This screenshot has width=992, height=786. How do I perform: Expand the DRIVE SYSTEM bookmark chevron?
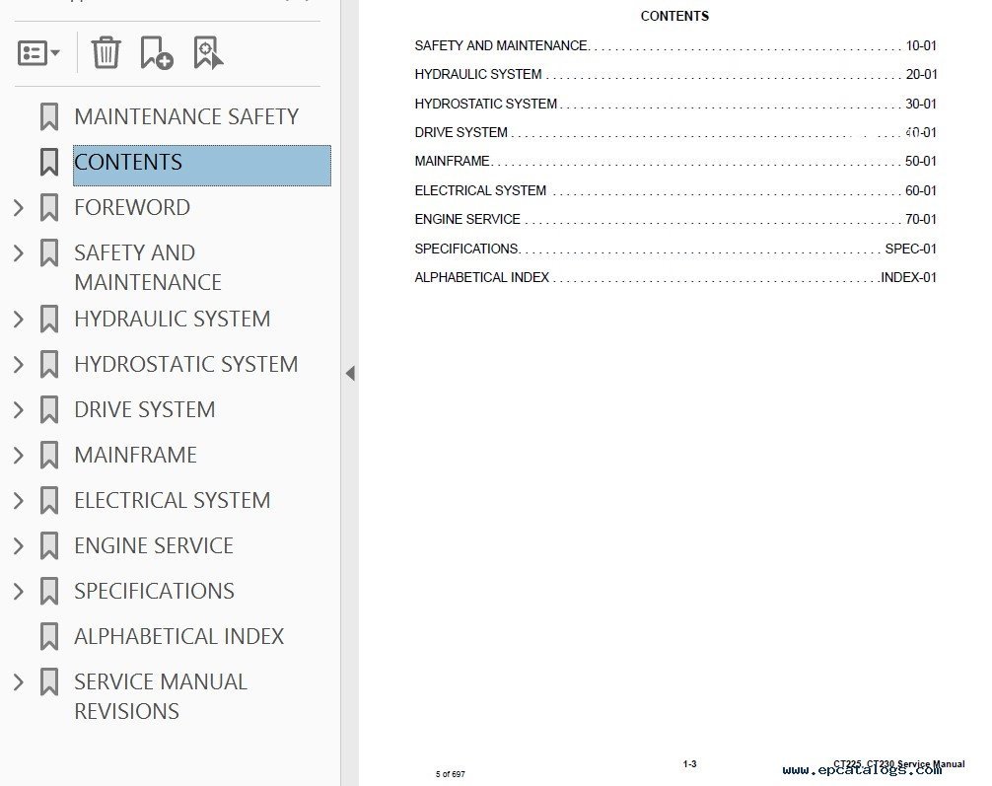(x=18, y=409)
